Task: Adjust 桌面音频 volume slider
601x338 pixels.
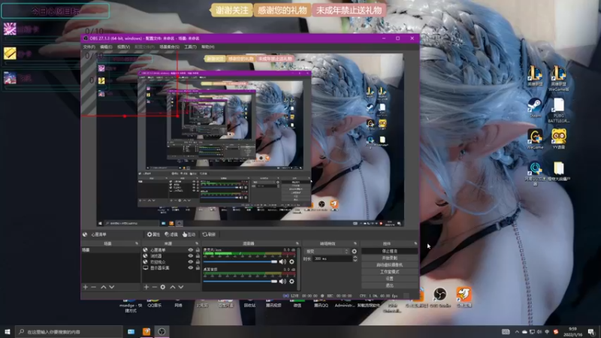Action: [240, 281]
